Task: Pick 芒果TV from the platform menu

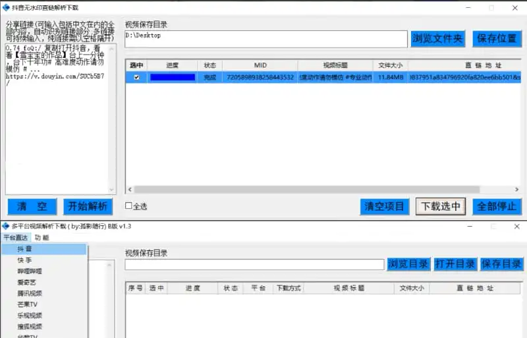Action: pyautogui.click(x=28, y=304)
